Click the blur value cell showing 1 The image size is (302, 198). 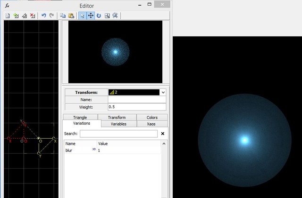pyautogui.click(x=129, y=150)
